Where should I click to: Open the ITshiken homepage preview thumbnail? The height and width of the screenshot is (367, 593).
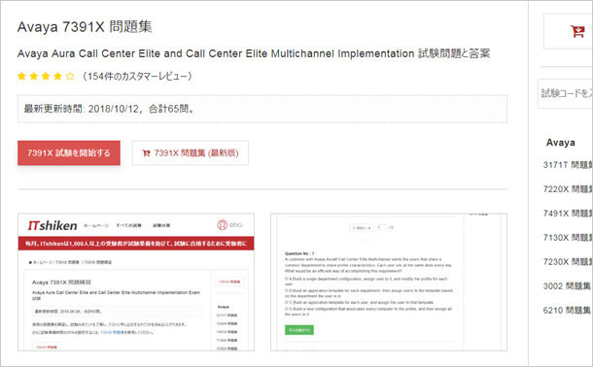pyautogui.click(x=136, y=282)
